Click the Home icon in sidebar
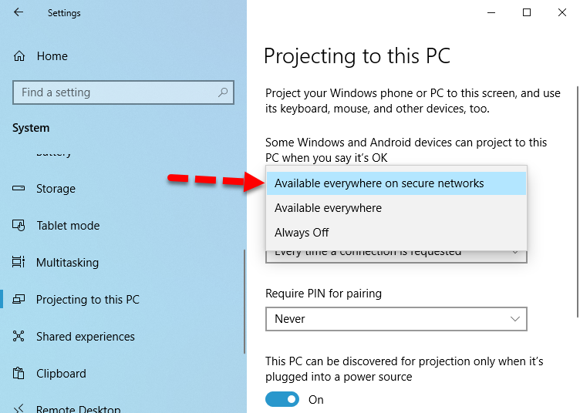580x413 pixels. (x=20, y=56)
